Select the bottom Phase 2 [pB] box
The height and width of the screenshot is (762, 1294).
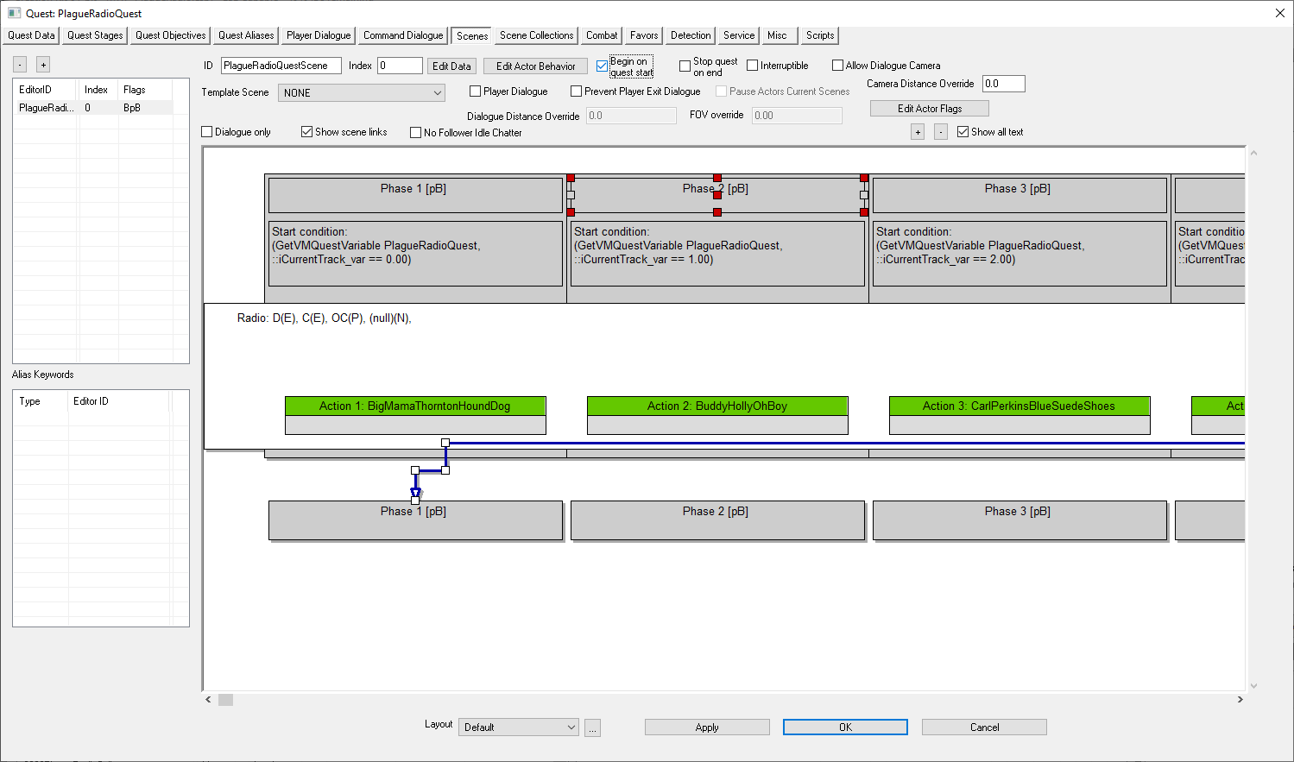tap(717, 520)
